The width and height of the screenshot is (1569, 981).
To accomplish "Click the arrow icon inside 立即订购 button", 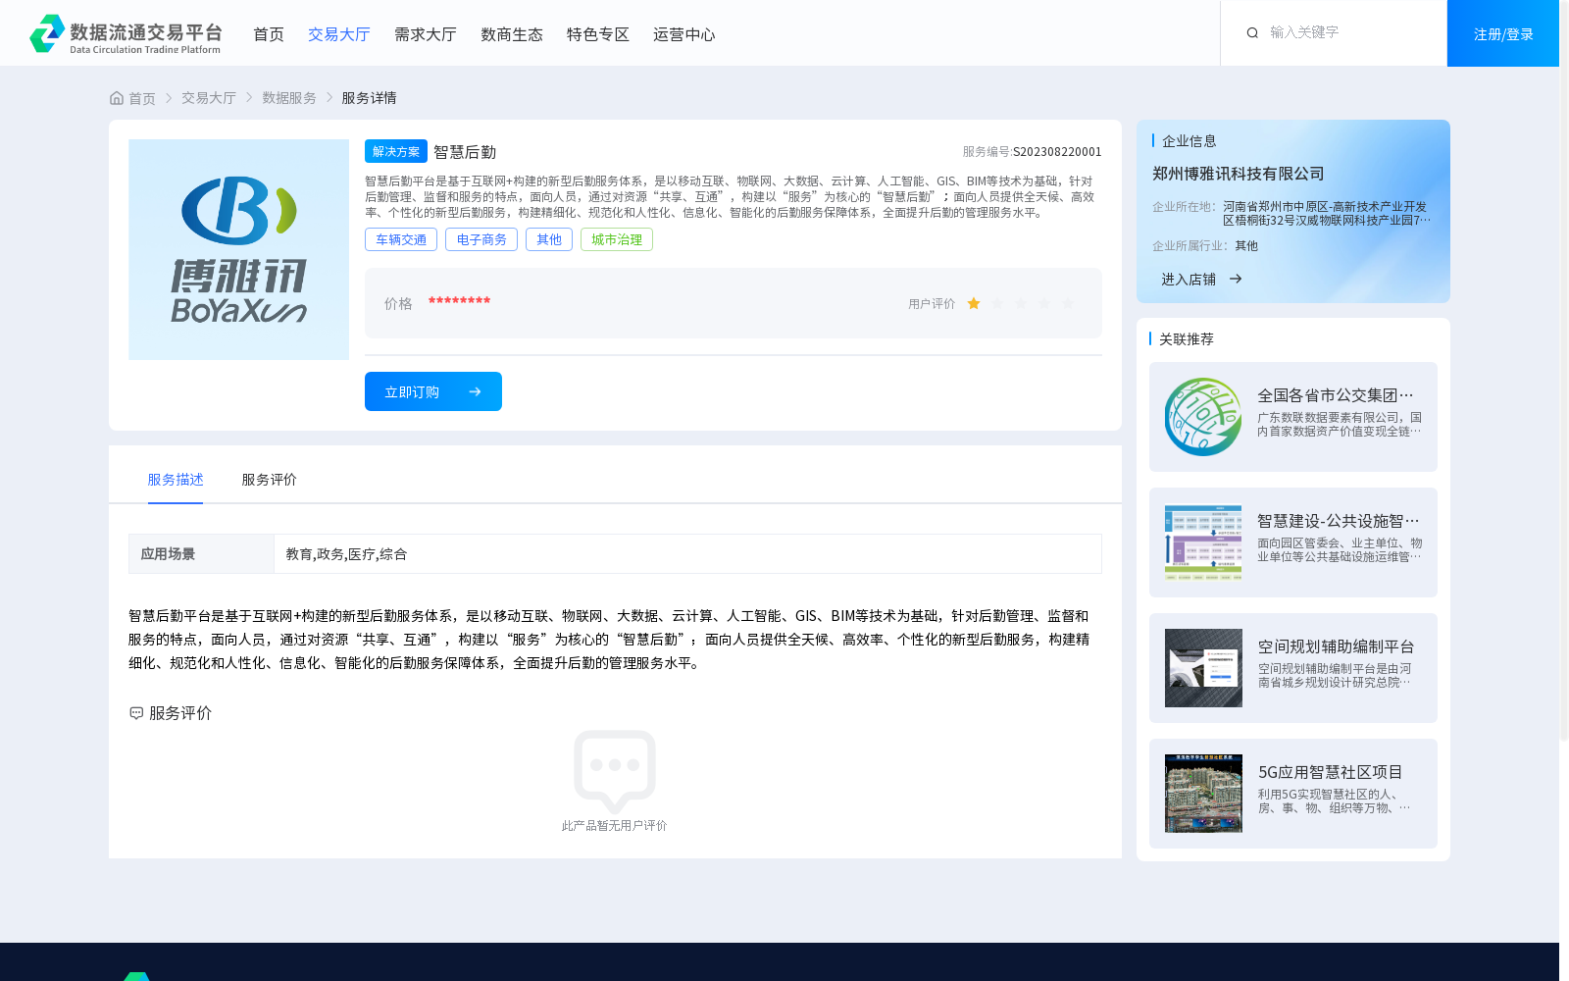I will tap(475, 390).
